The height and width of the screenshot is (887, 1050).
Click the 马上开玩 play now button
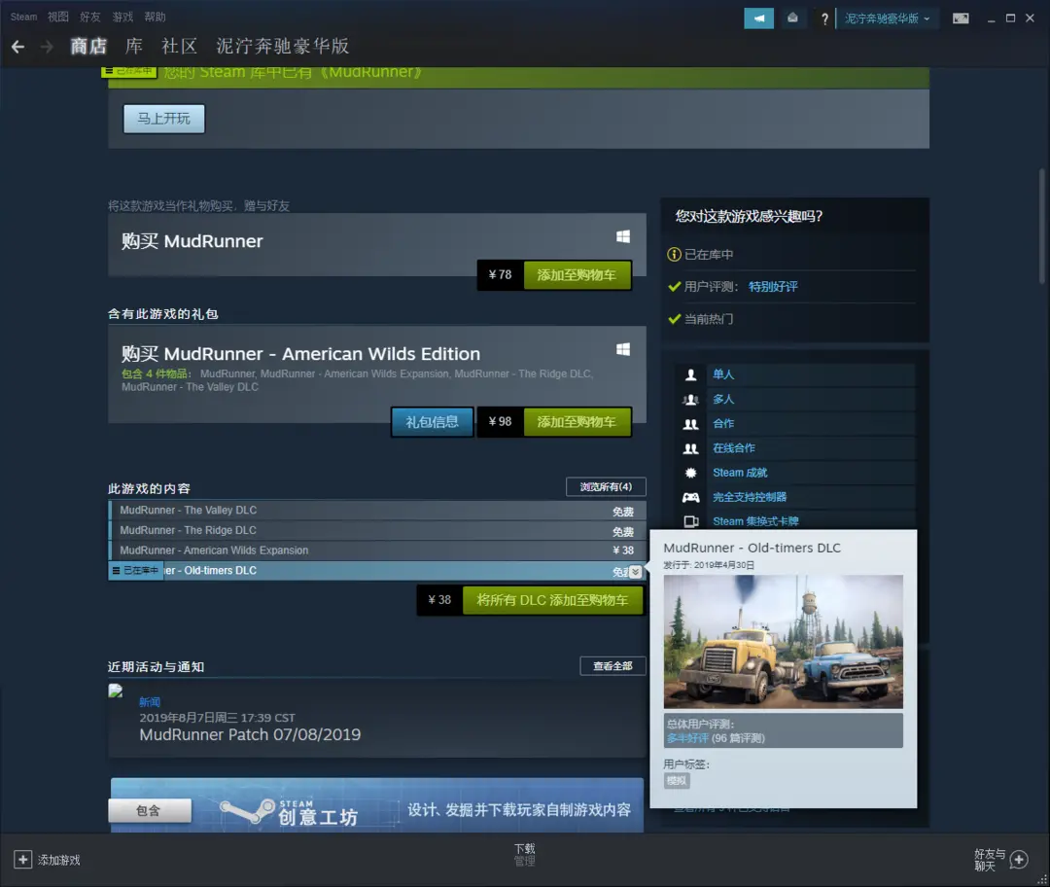tap(164, 119)
